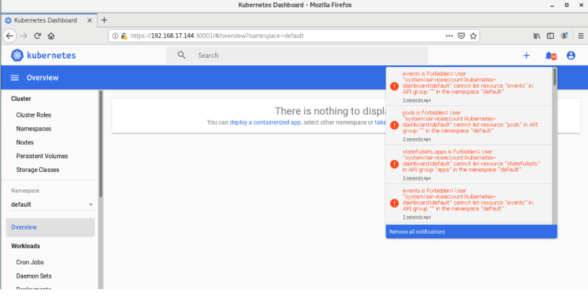Open Namespaces in sidebar
Viewport: 588px width, 296px height.
point(34,128)
